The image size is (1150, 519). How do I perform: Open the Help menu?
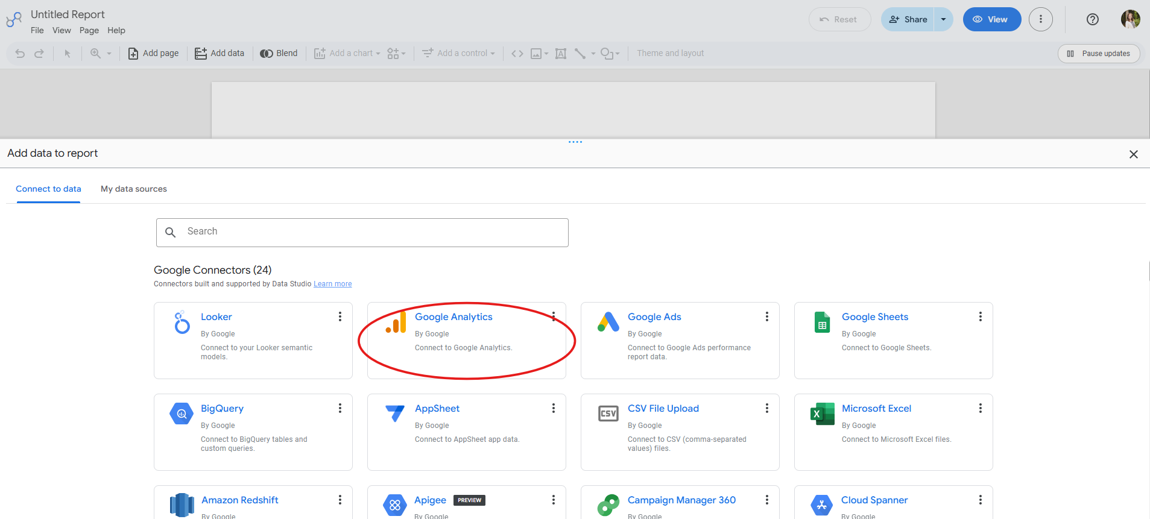116,30
